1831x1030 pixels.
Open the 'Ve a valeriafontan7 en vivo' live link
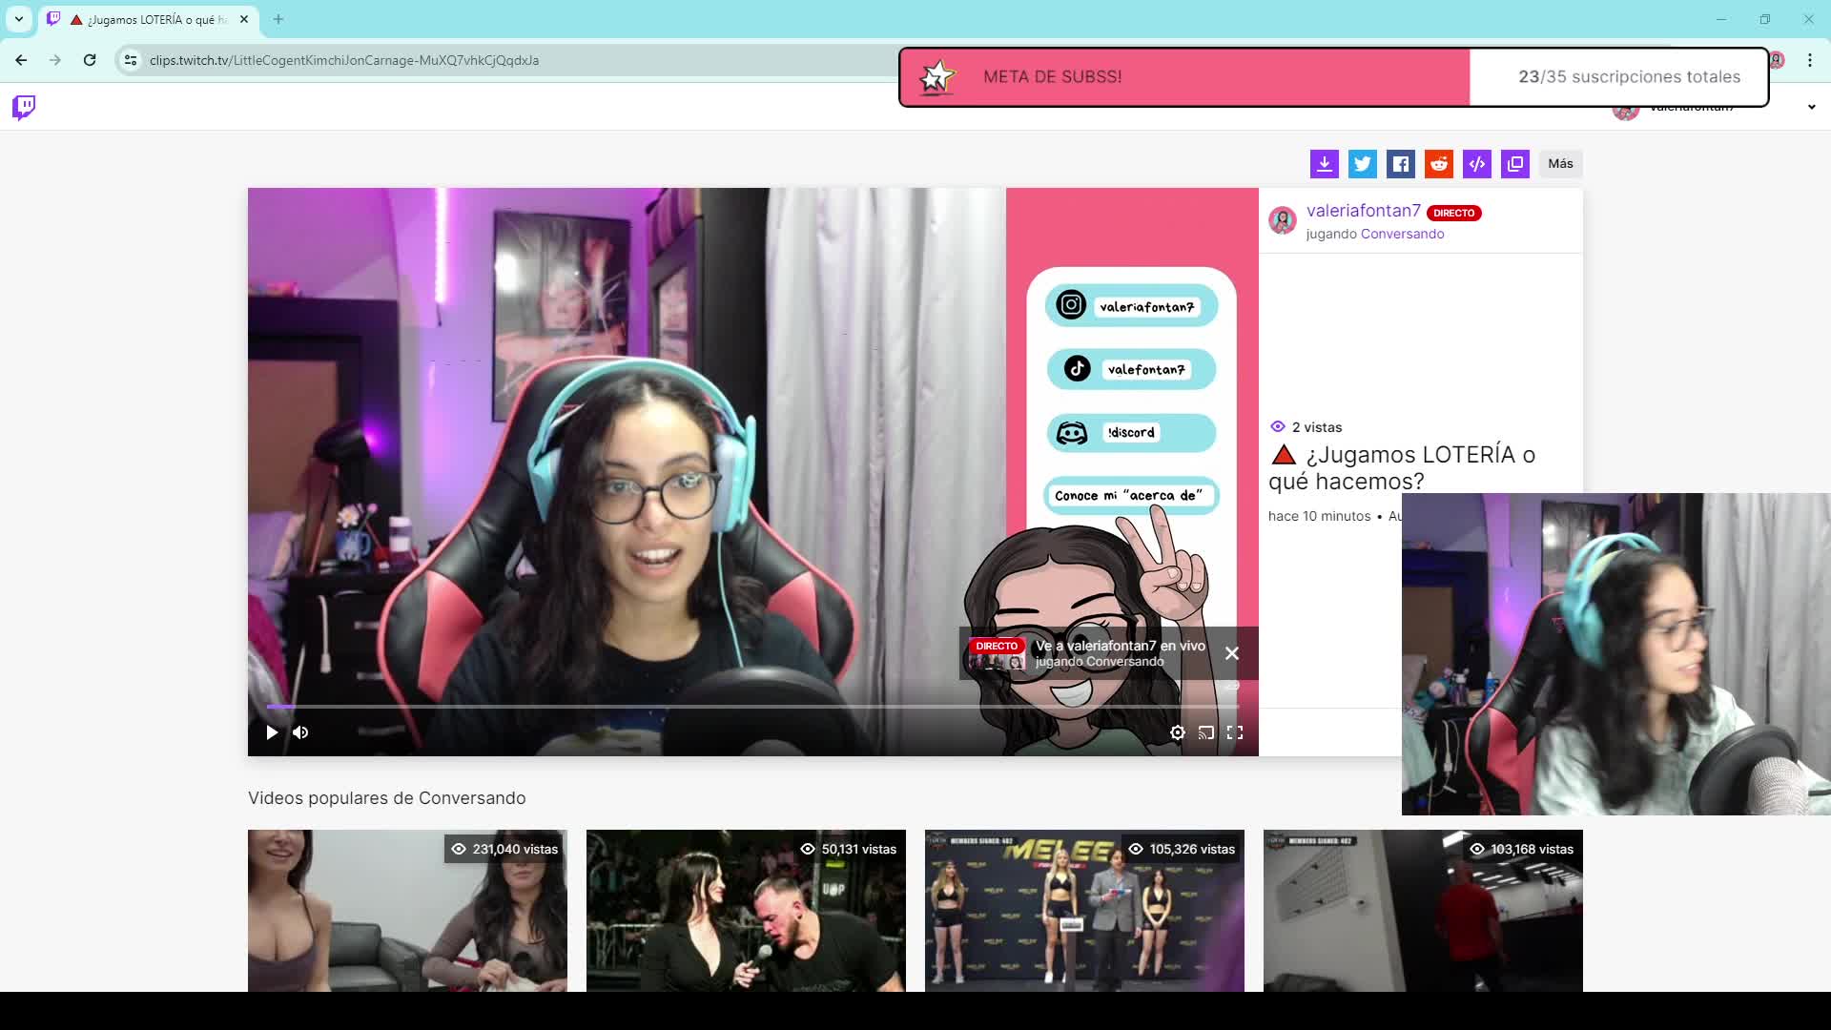tap(1087, 653)
